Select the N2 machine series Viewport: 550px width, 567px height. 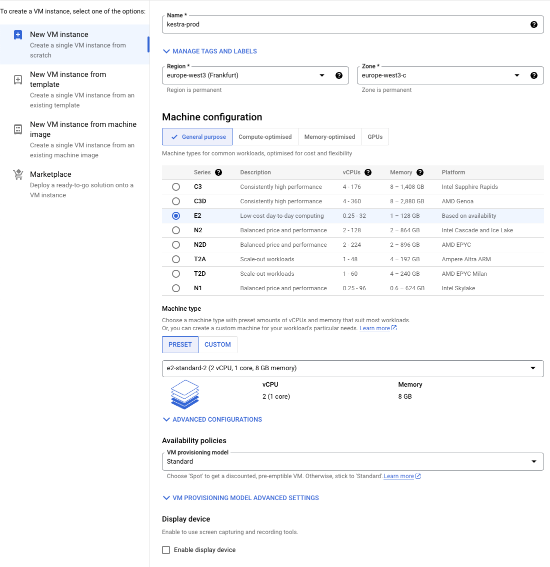(175, 230)
